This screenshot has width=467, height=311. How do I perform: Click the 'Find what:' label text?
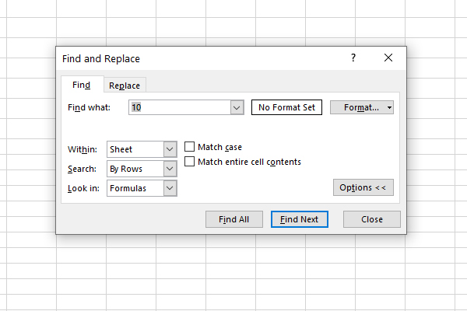click(x=90, y=107)
